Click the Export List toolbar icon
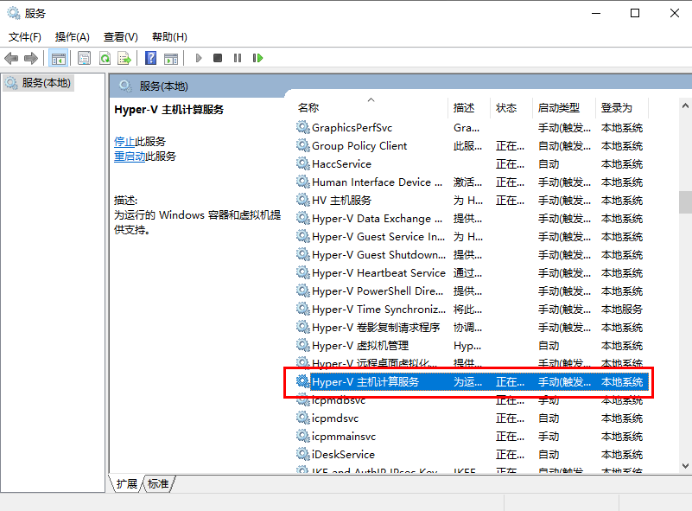The height and width of the screenshot is (511, 692). [x=124, y=58]
